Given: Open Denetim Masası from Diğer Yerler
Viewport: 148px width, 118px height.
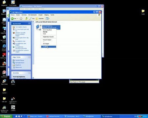Looking at the screenshot, I should [19, 60].
